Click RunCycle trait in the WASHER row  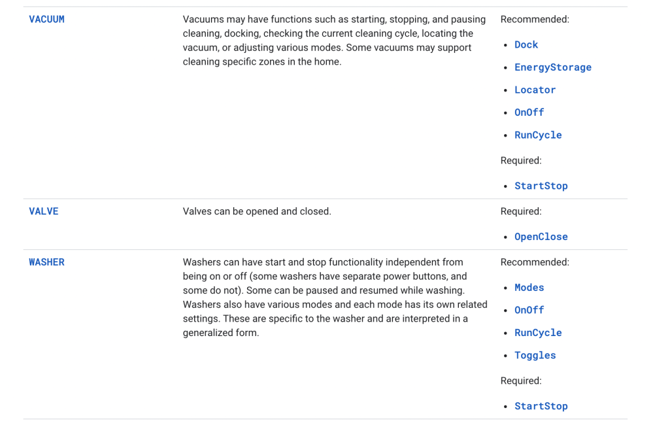click(538, 333)
